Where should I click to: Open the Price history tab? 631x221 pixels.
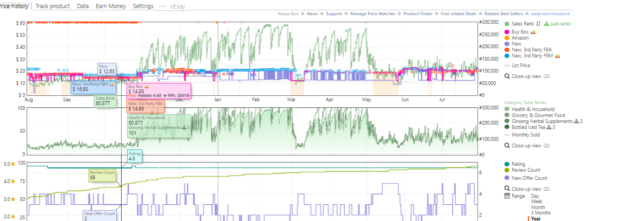[15, 6]
